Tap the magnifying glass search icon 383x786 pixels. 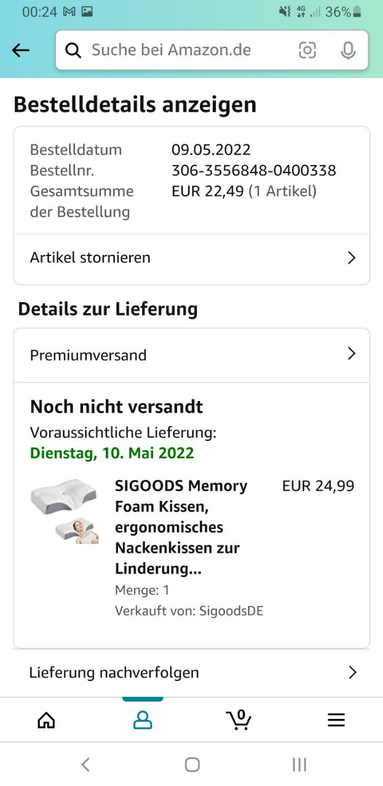[73, 50]
